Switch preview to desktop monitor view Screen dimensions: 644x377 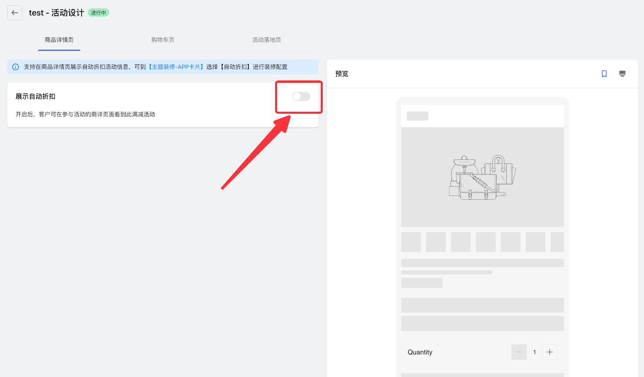click(622, 74)
